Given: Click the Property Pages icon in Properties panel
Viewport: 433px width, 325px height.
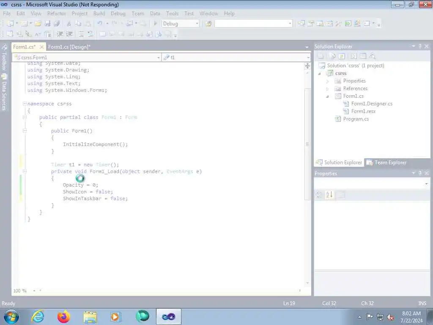Looking at the screenshot, I should pyautogui.click(x=341, y=195).
